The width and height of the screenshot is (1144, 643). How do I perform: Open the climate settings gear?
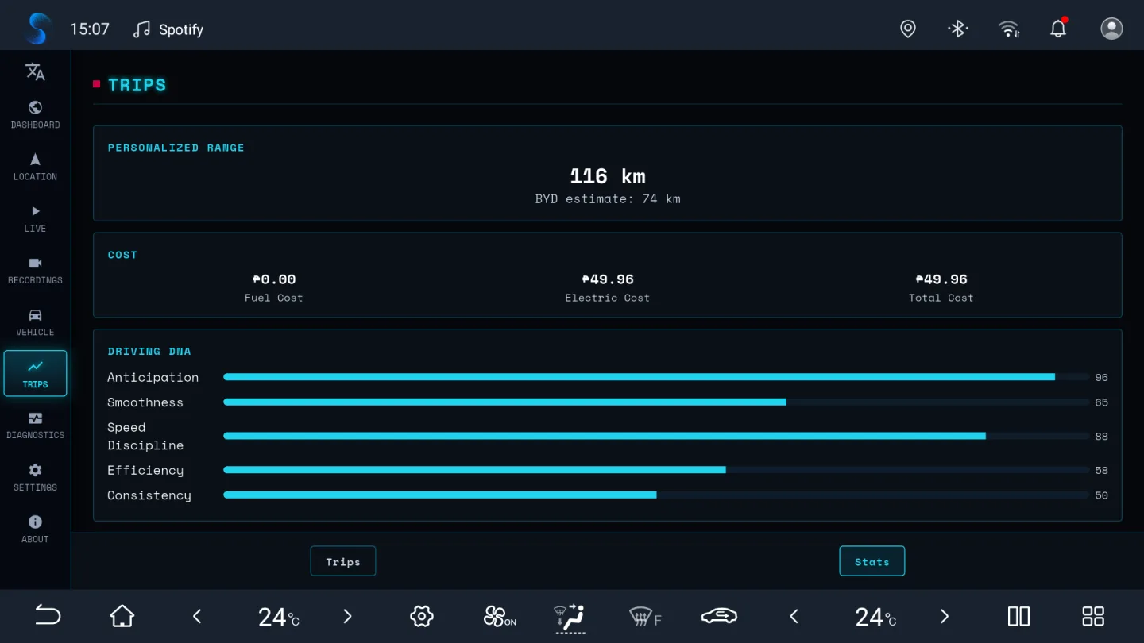(422, 616)
